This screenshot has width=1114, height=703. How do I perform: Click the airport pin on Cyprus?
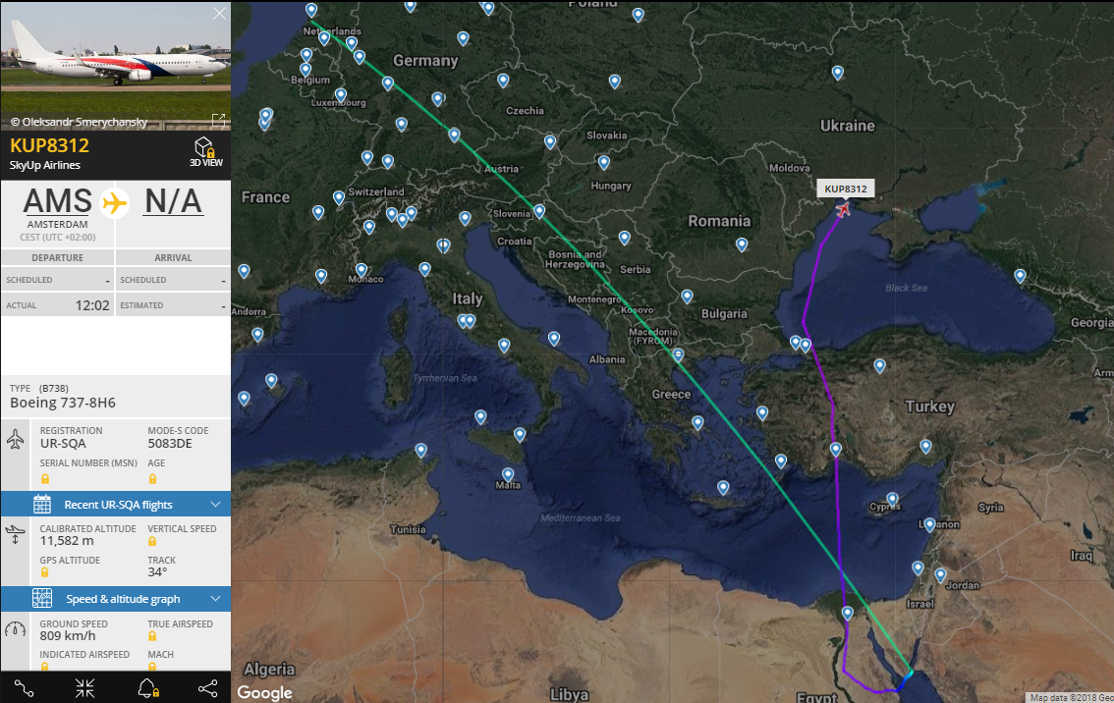[x=892, y=499]
